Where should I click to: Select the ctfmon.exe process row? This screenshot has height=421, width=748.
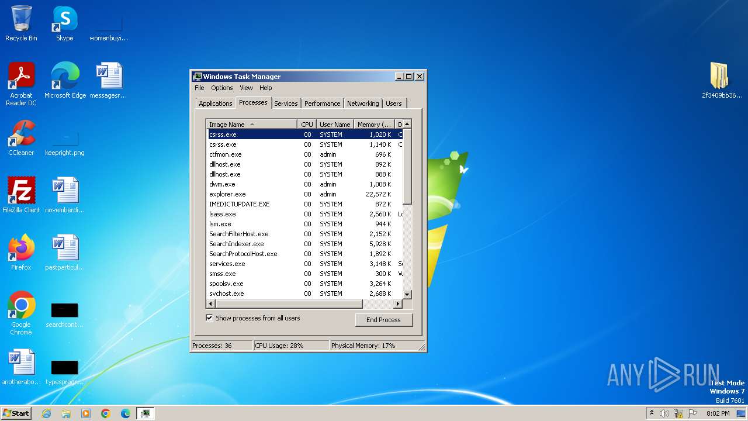[304, 154]
